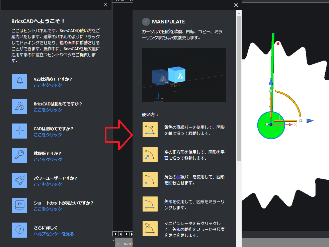Image resolution: width=329 pixels, height=247 pixels.
Task: Click the question mark help icon
Action: [19, 230]
